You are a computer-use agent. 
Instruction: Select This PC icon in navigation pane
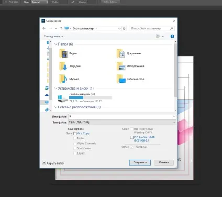[x=47, y=102]
